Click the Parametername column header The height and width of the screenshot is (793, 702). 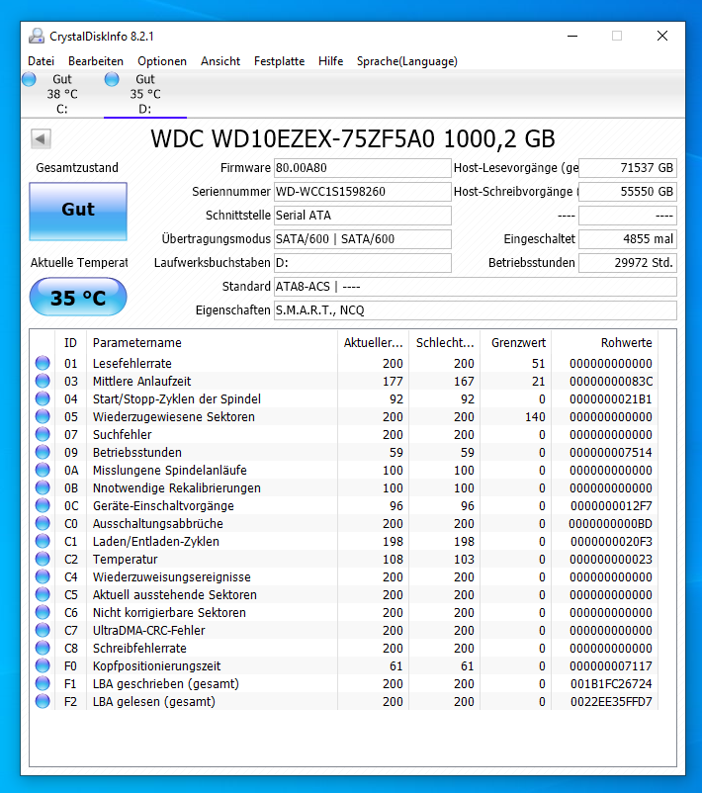[212, 342]
